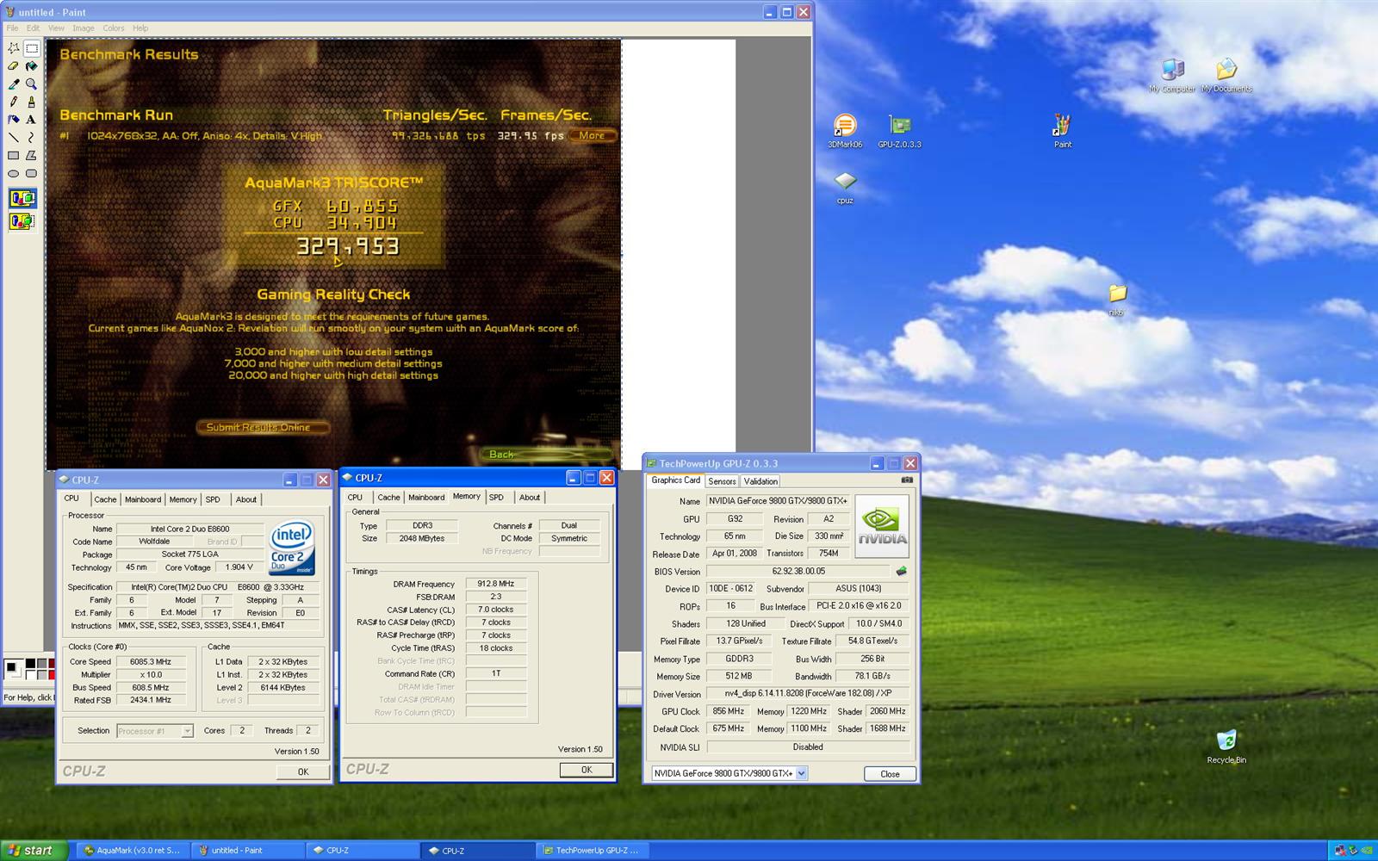
Task: Select the Brush tool in Paint
Action: pyautogui.click(x=31, y=102)
